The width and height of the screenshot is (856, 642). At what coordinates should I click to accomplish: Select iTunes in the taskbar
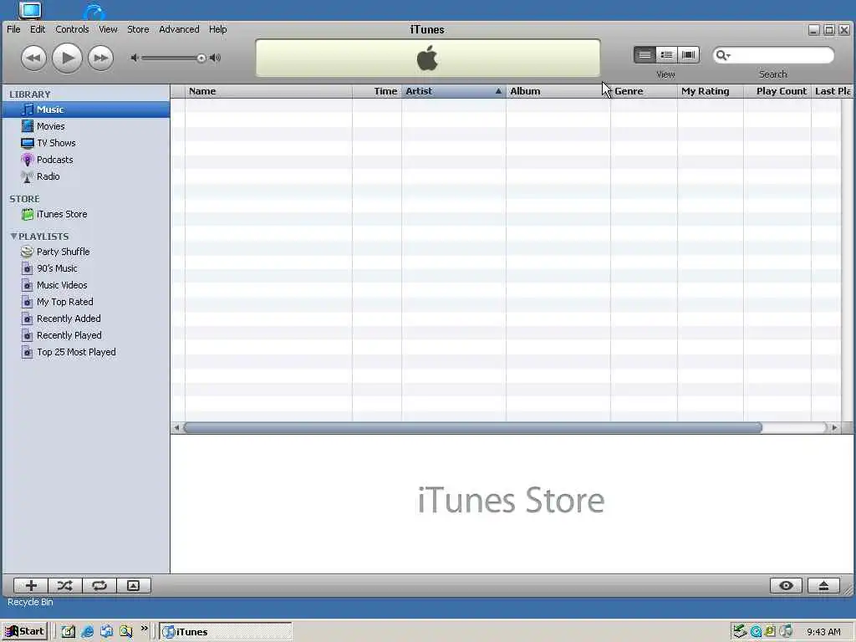click(x=226, y=632)
